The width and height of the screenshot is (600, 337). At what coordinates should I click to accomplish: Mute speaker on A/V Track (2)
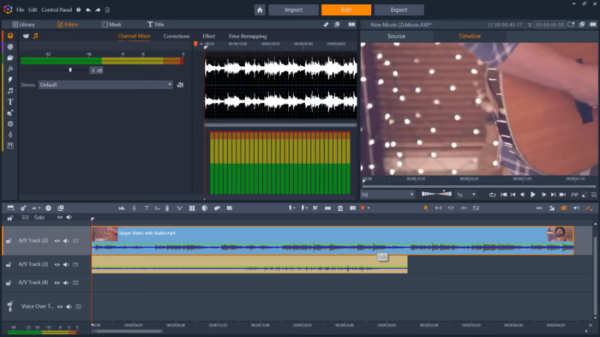[66, 241]
